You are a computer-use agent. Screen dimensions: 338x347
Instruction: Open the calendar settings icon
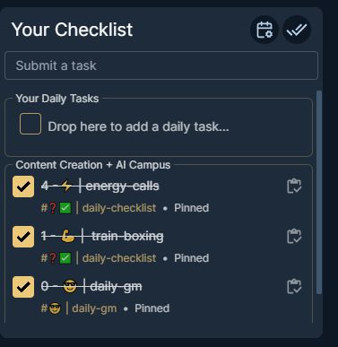(x=264, y=30)
